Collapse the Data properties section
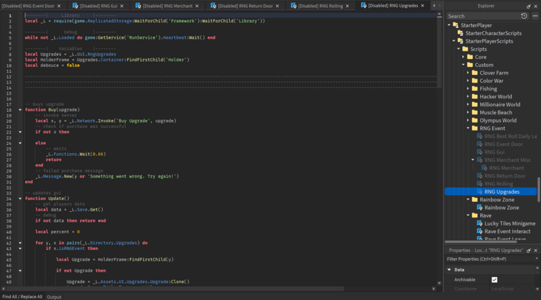The image size is (541, 300). click(450, 270)
